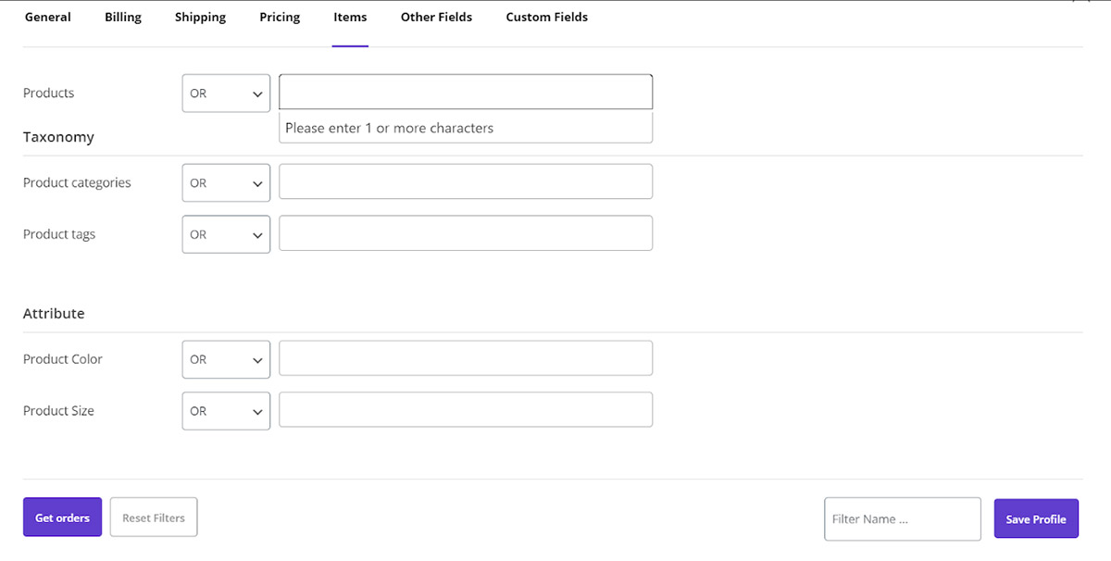
Task: Open the Custom Fields tab
Action: [x=546, y=18]
